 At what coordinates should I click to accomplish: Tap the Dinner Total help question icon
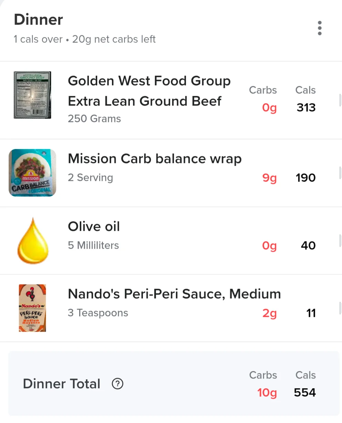(117, 383)
